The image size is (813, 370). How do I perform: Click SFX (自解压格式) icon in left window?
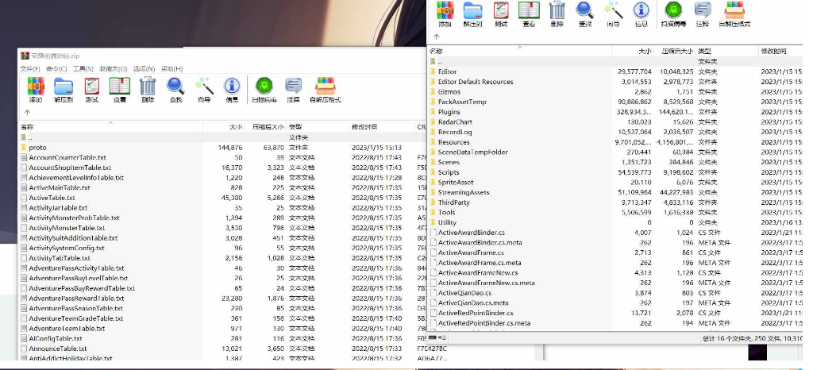(324, 89)
